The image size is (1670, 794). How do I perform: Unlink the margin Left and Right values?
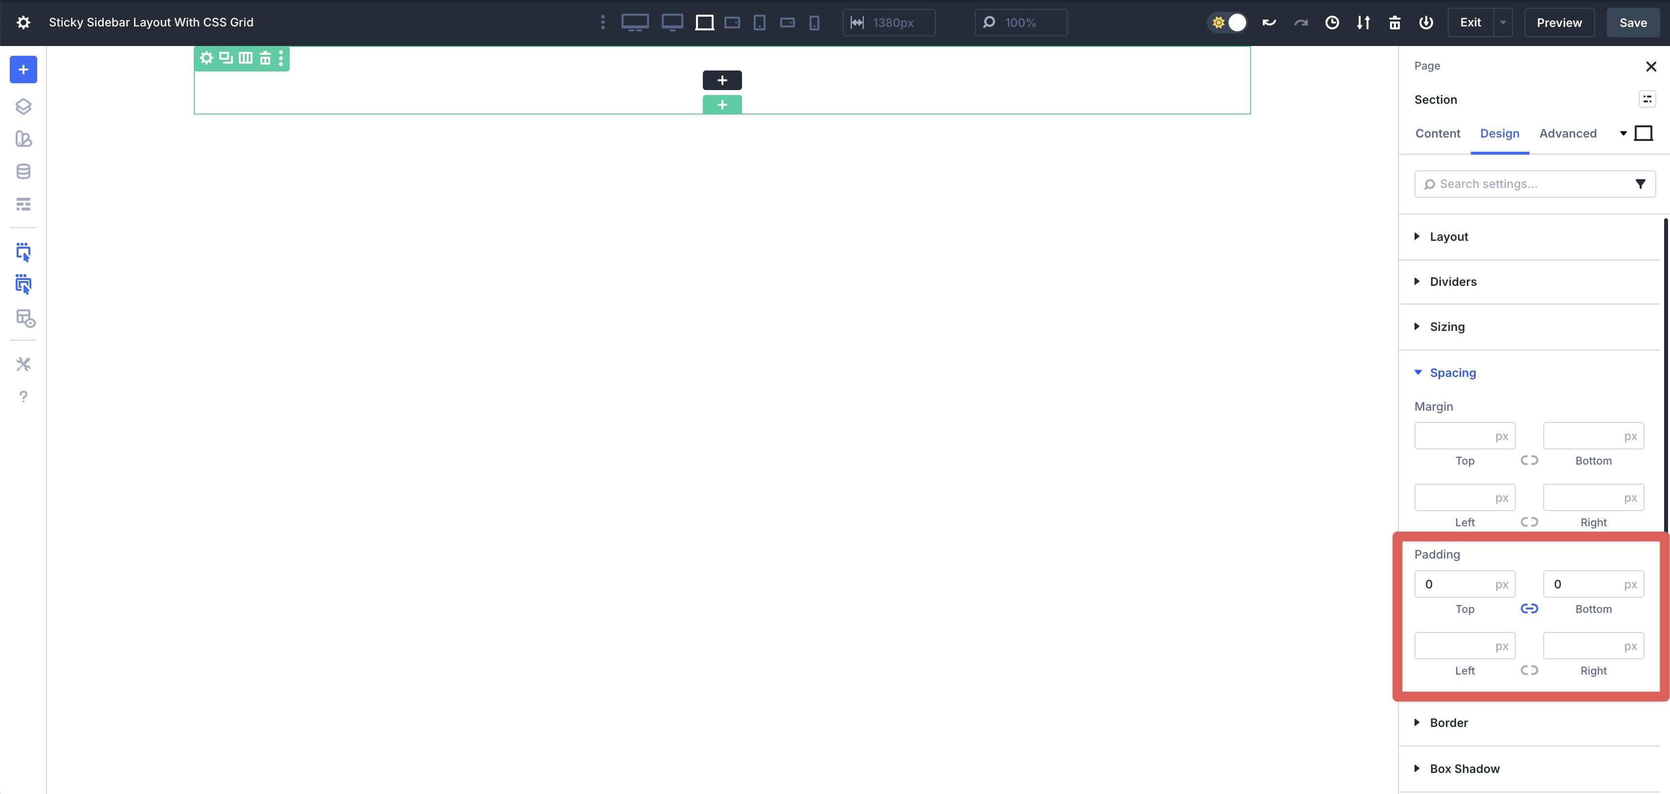tap(1530, 522)
